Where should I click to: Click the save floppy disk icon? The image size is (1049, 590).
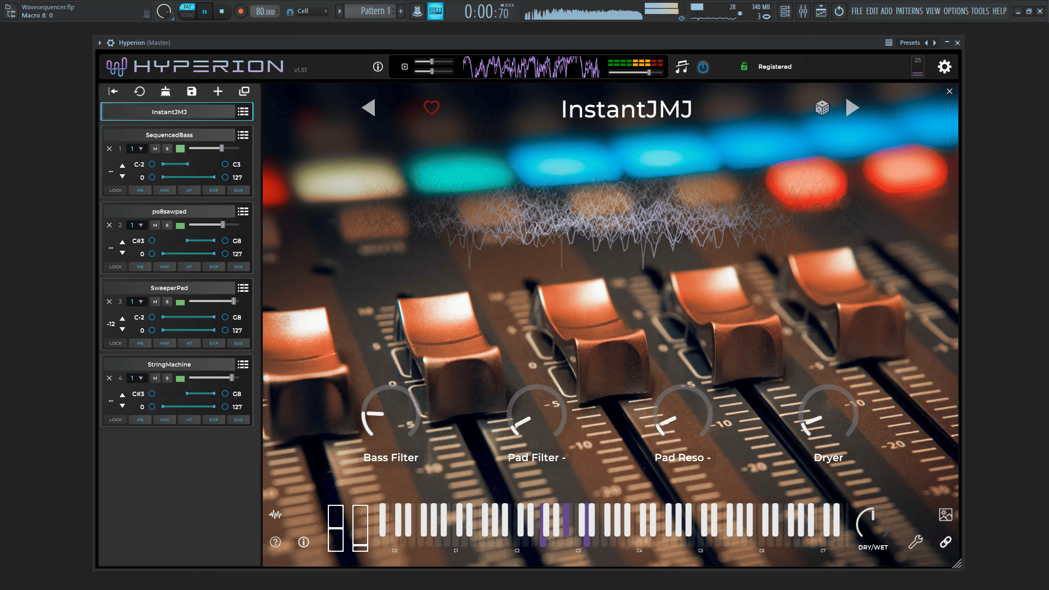[191, 91]
